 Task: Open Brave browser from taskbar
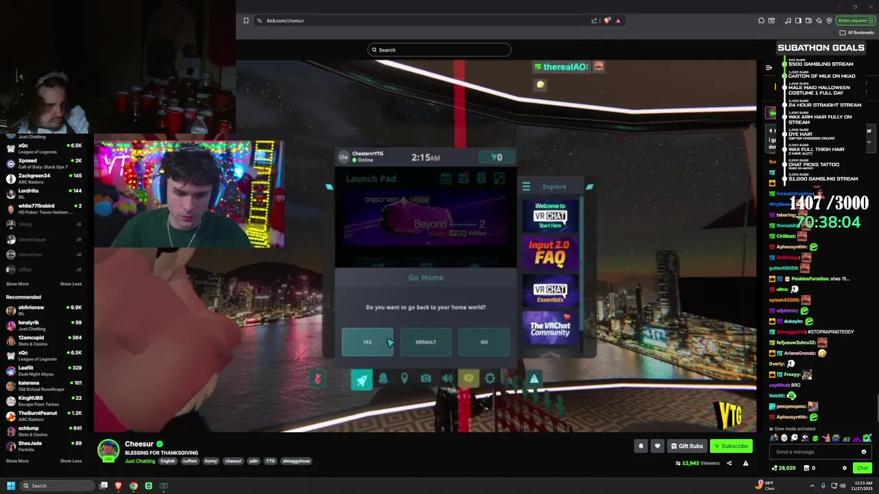(x=118, y=486)
